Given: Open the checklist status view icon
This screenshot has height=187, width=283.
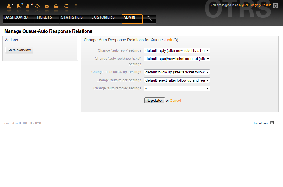Looking at the screenshot, I should pos(66,6).
